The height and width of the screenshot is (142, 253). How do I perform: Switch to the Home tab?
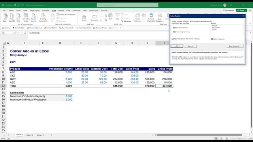tap(11, 11)
